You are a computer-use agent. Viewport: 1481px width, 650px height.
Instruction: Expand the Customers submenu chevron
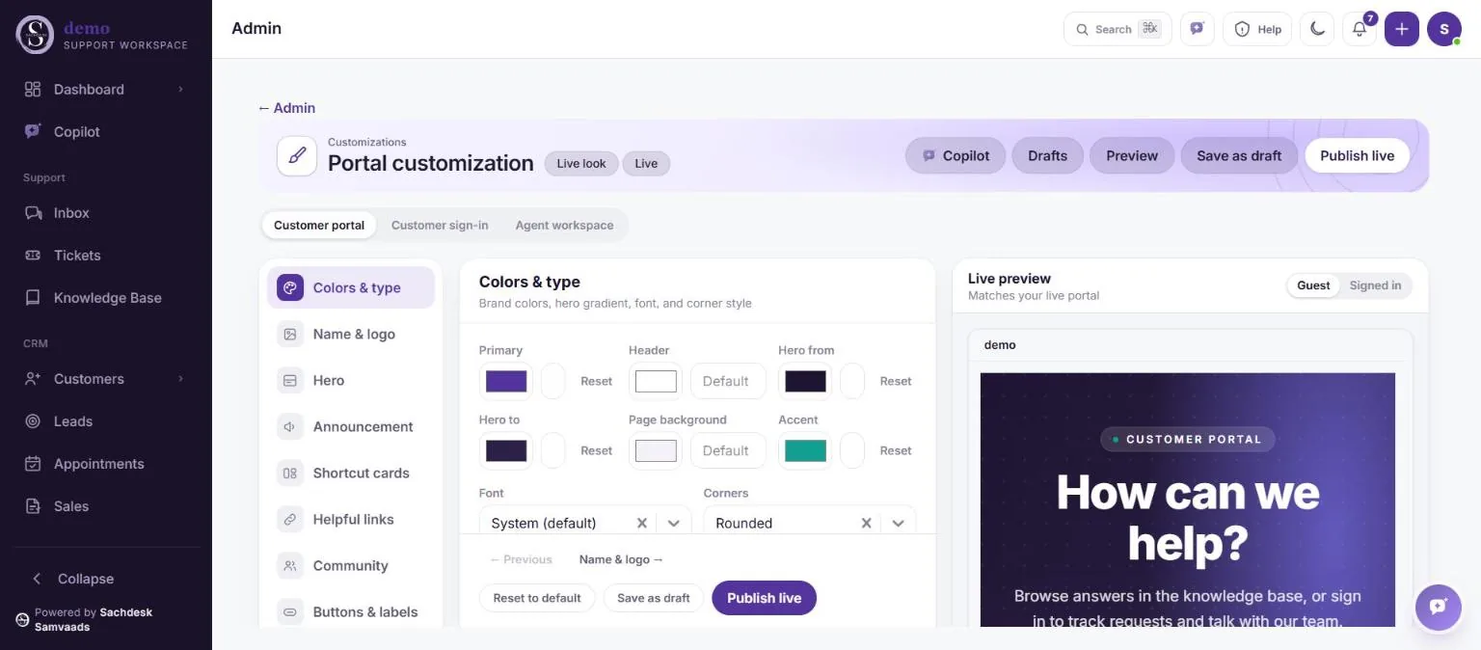(x=180, y=379)
